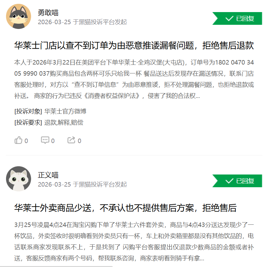Open comments on the first complaint post
Screen dimensions: 270x267
tap(45, 140)
